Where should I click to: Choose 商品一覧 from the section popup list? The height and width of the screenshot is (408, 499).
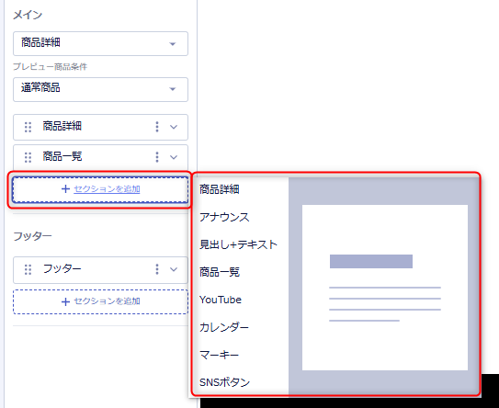coord(220,272)
